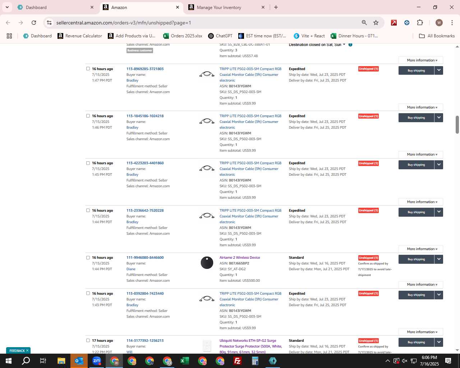
Task: Open the red arrow extension icon
Action: 394,23
